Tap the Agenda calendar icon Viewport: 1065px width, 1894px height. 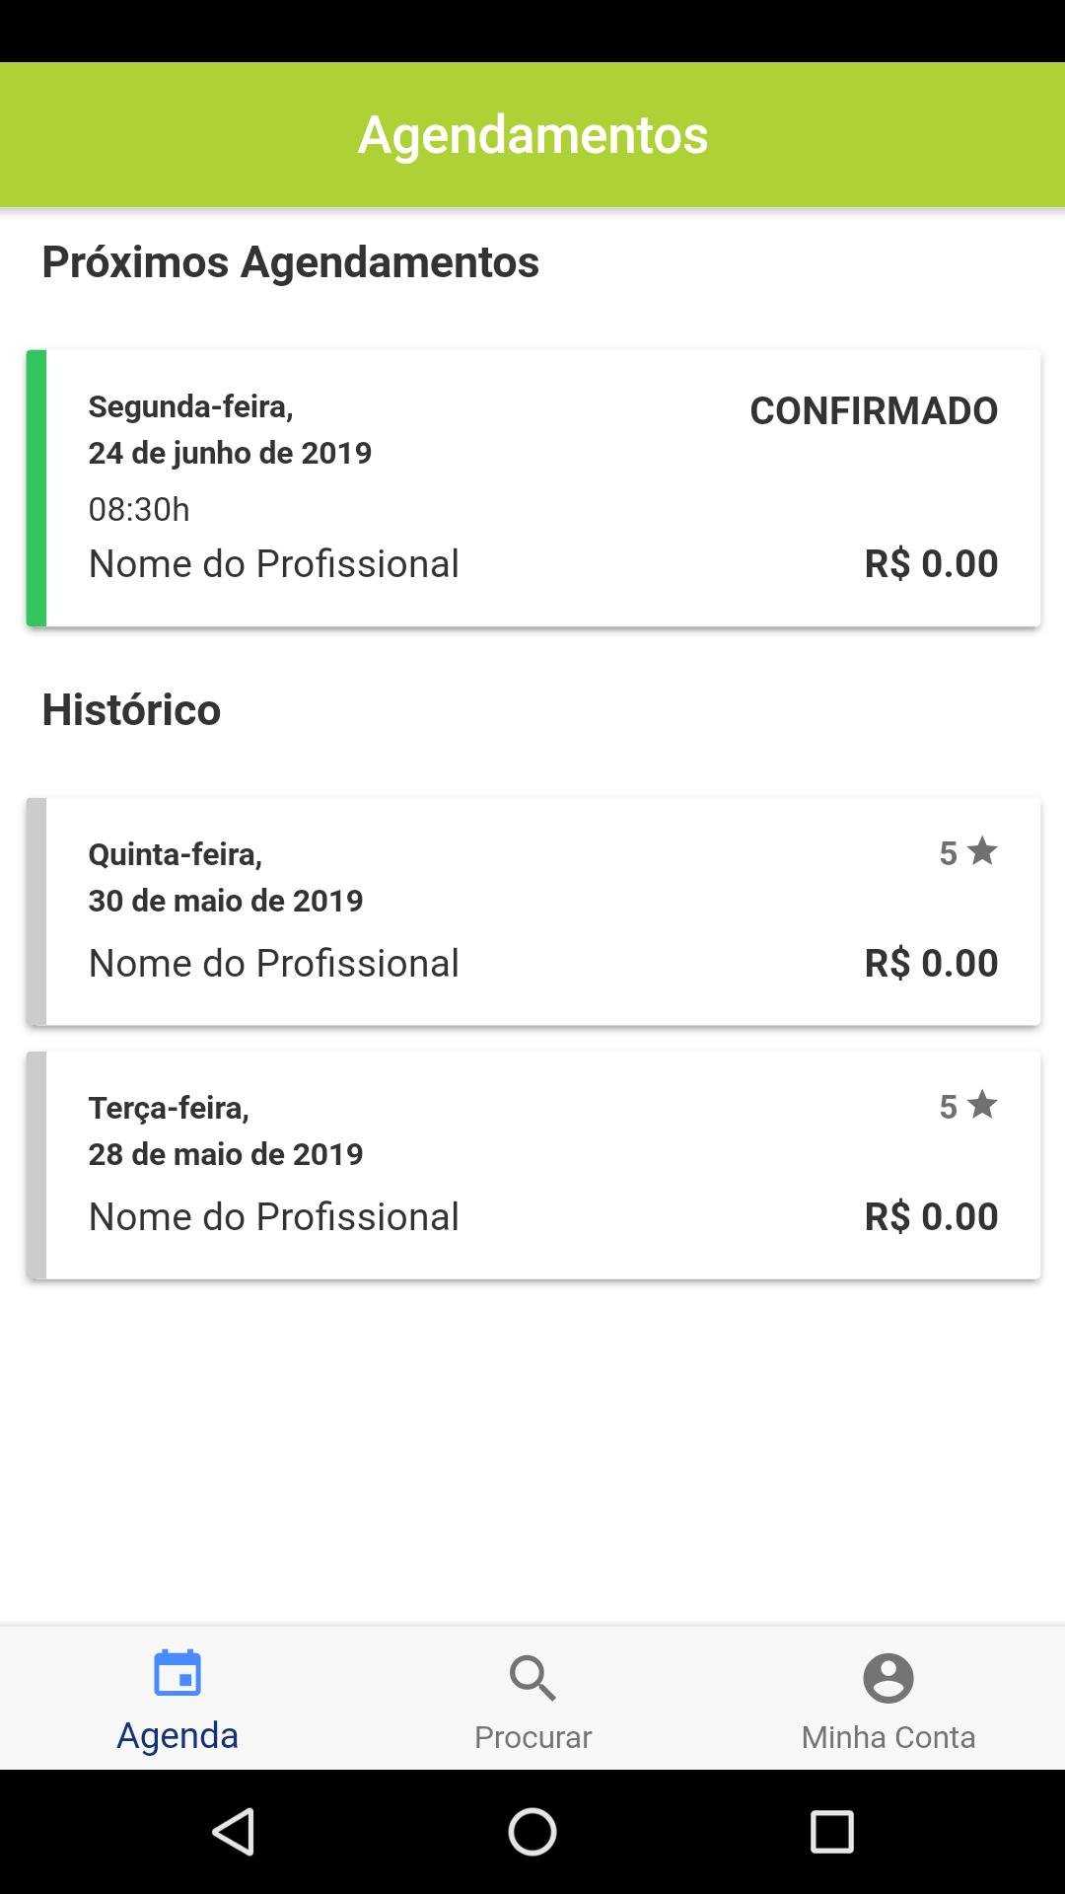[x=177, y=1674]
